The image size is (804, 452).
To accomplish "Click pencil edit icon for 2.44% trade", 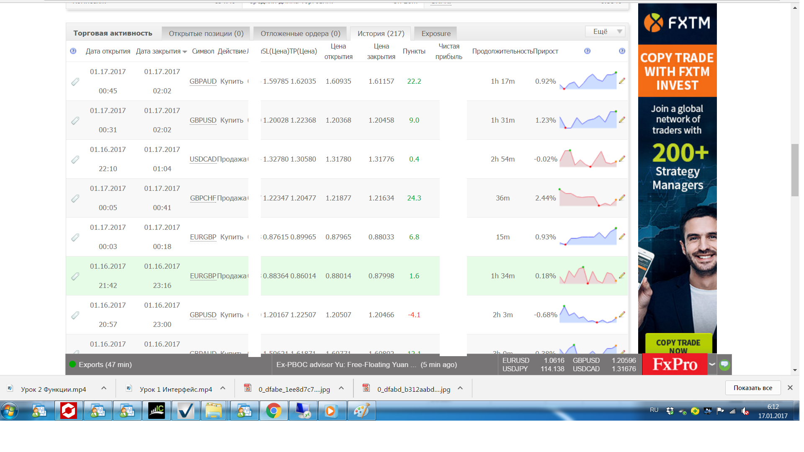I will (622, 198).
